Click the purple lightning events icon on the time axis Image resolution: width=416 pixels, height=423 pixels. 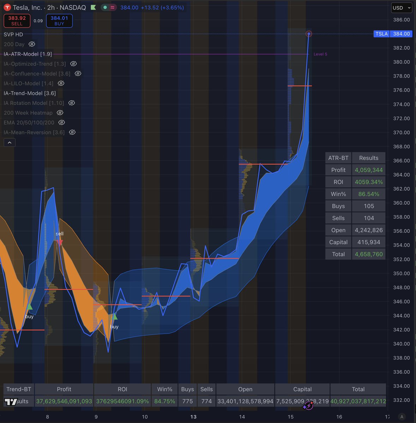tap(308, 406)
